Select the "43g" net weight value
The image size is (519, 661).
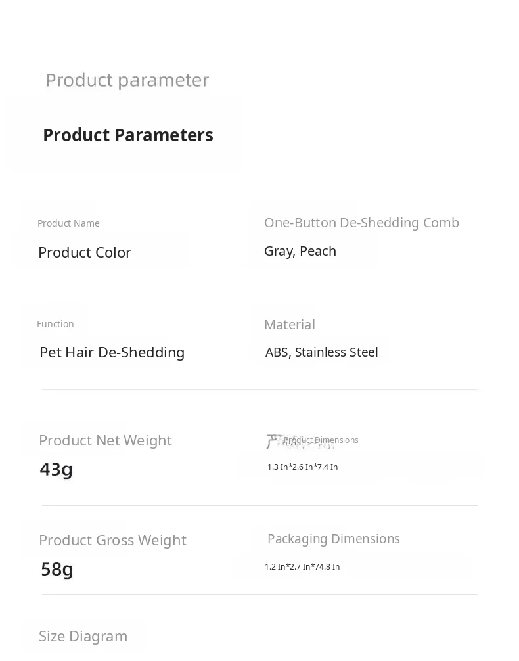(x=56, y=469)
